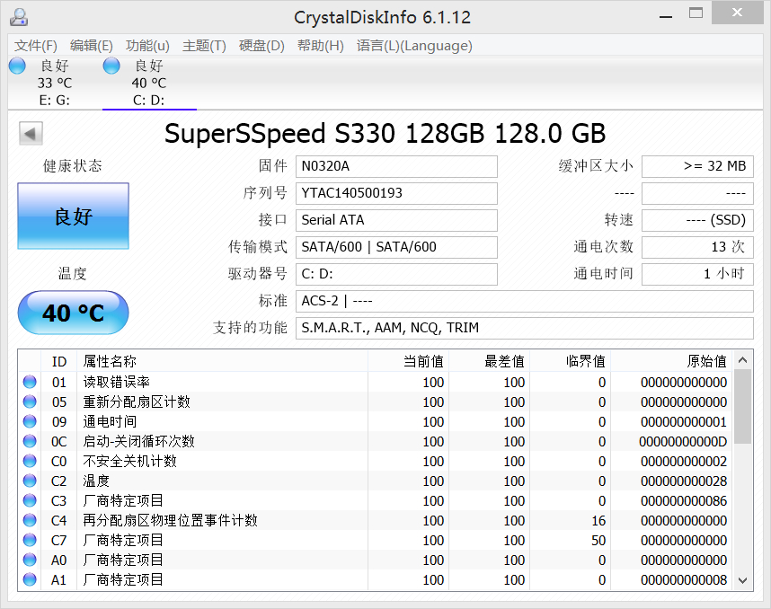Click the SATA/600 transfer mode field

tap(396, 247)
